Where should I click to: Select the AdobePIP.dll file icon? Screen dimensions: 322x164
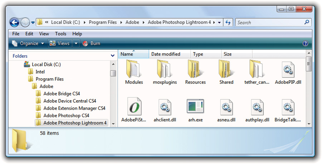click(288, 70)
